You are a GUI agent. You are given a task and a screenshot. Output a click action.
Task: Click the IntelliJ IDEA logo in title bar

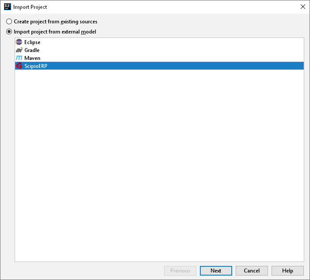[x=8, y=7]
